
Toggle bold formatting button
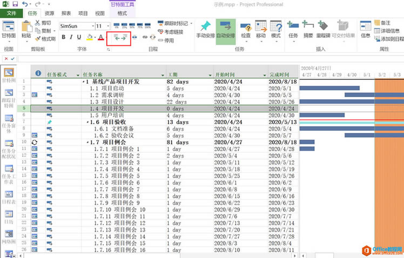point(63,37)
